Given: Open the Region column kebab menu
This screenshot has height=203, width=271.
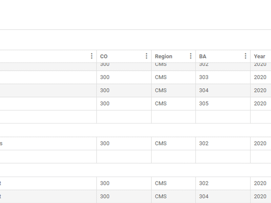Looking at the screenshot, I should click(x=191, y=56).
